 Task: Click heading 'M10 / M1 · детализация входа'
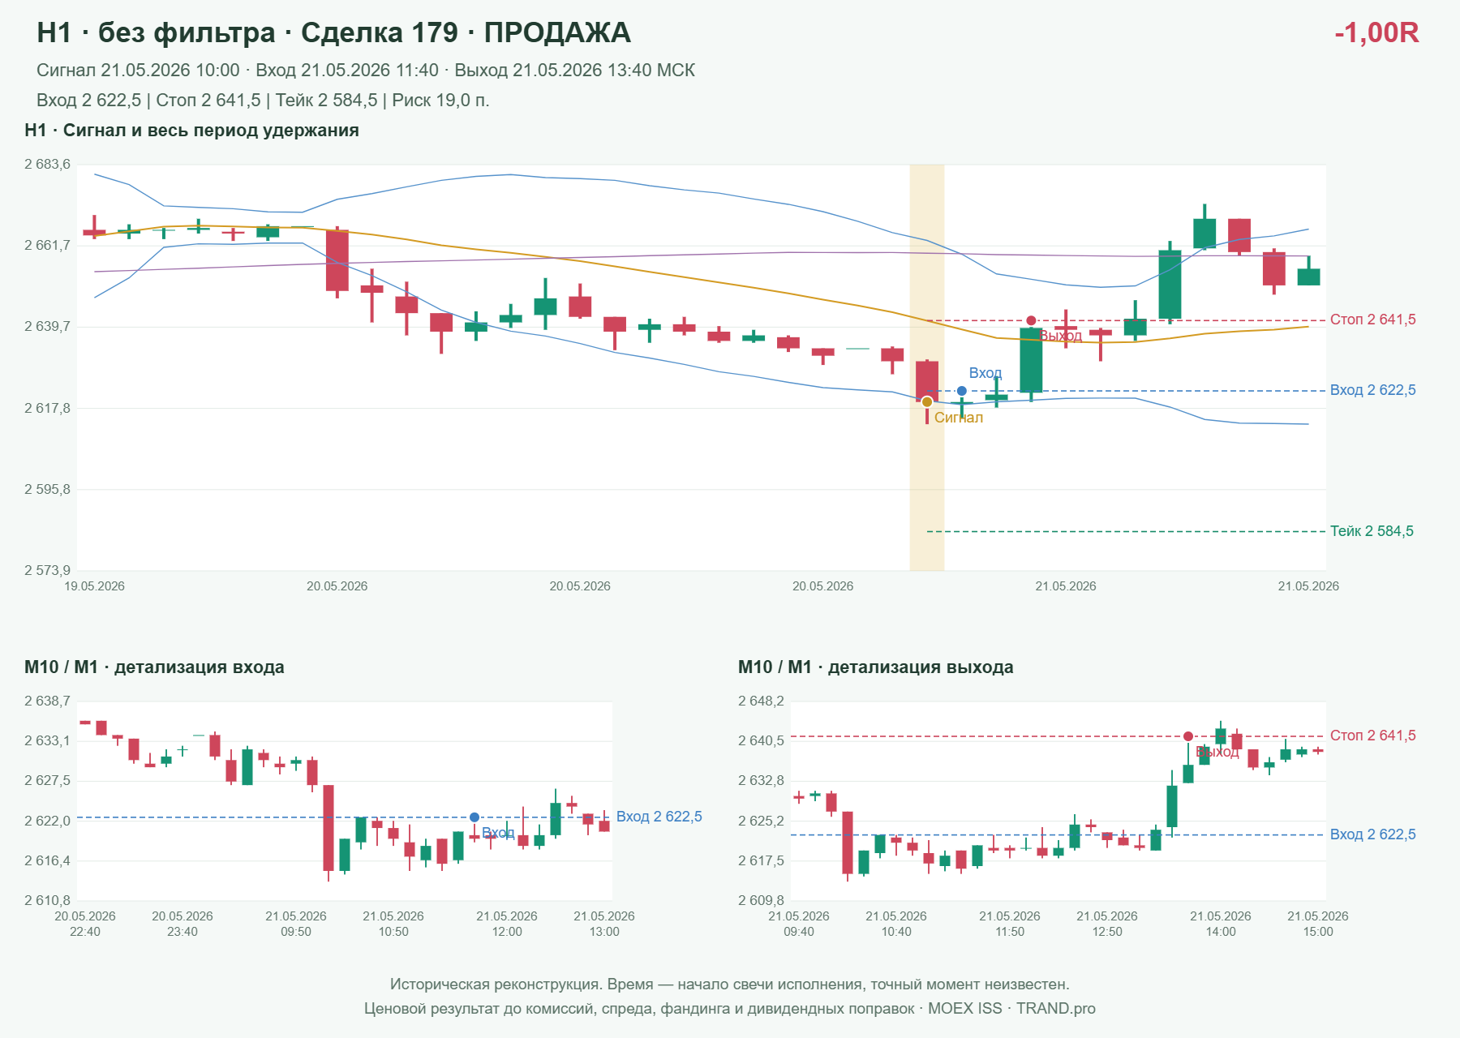click(154, 667)
